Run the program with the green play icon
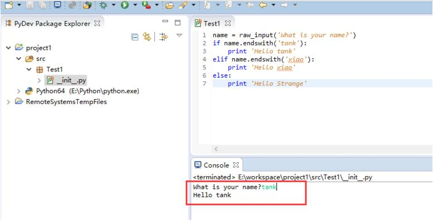 125,5
